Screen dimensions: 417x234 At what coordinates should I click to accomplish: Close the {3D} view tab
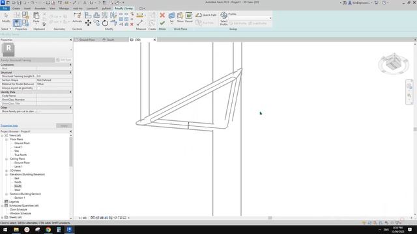tap(154, 40)
